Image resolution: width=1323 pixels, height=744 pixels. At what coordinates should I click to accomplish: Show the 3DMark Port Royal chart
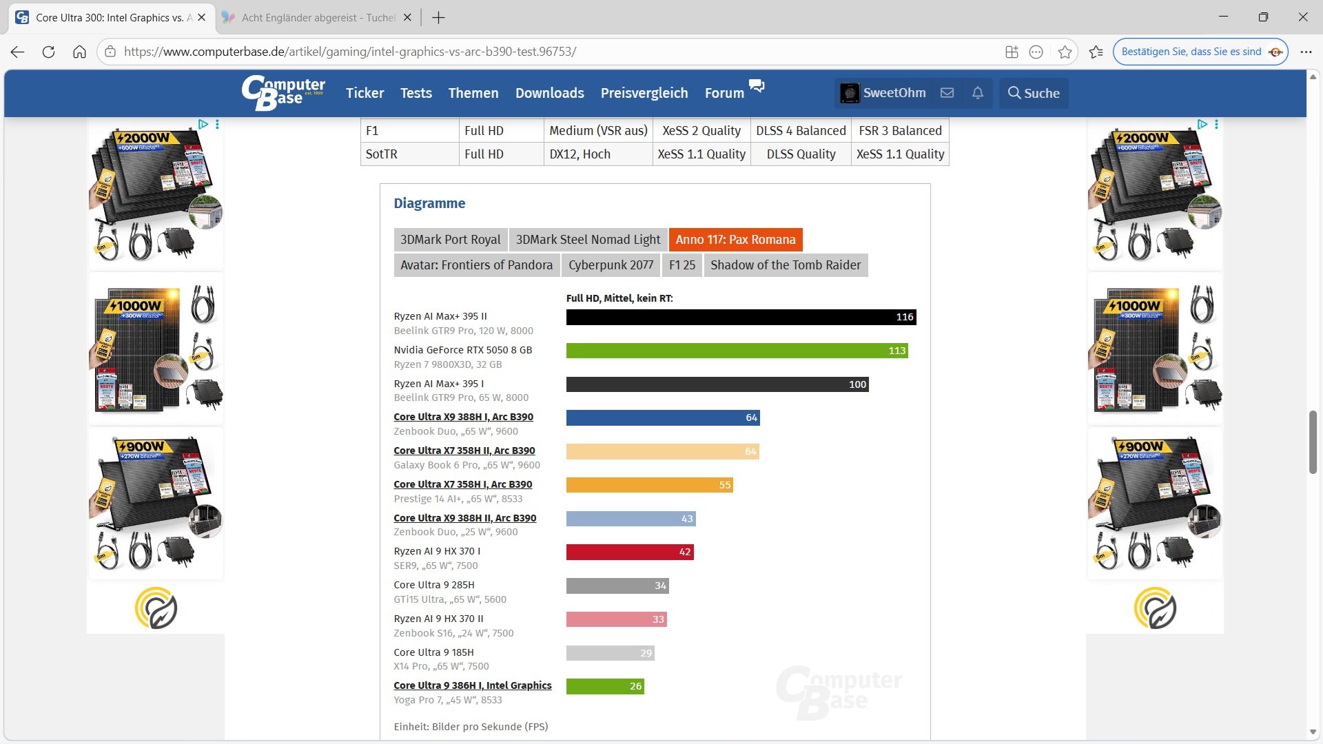tap(451, 240)
